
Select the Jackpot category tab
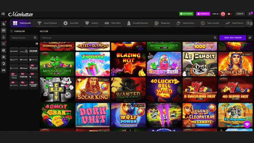tap(91, 23)
